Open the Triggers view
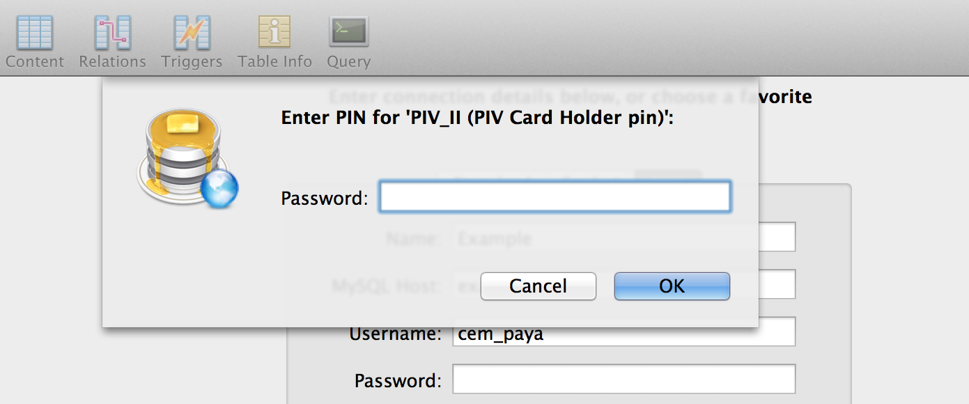The width and height of the screenshot is (969, 404). click(192, 42)
